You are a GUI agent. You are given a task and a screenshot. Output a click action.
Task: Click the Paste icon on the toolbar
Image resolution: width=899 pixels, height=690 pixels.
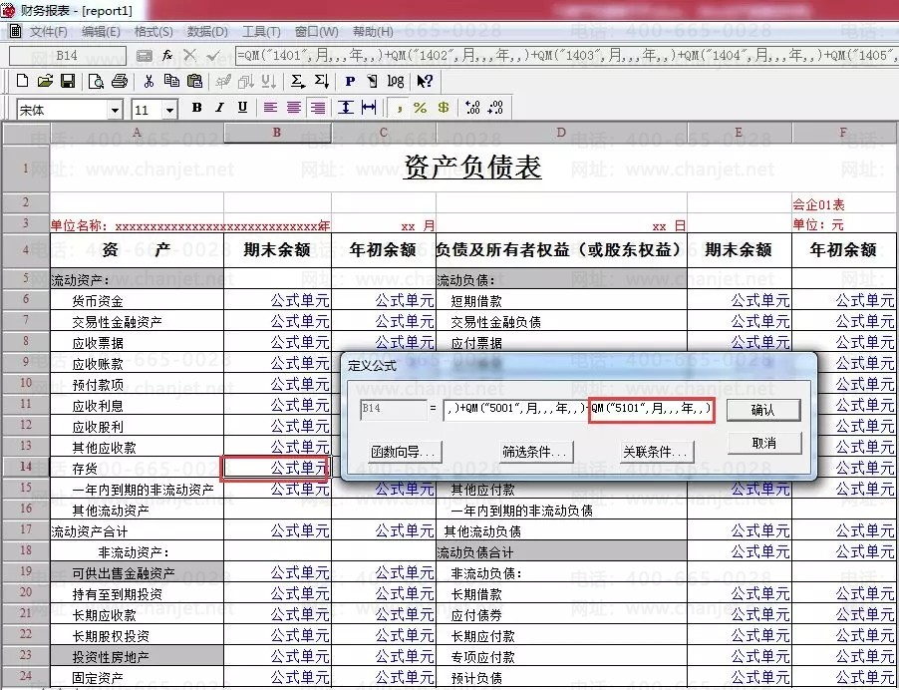(x=195, y=82)
